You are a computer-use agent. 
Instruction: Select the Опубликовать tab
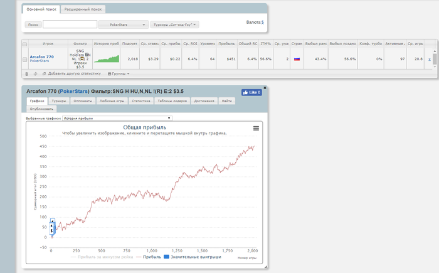point(41,109)
